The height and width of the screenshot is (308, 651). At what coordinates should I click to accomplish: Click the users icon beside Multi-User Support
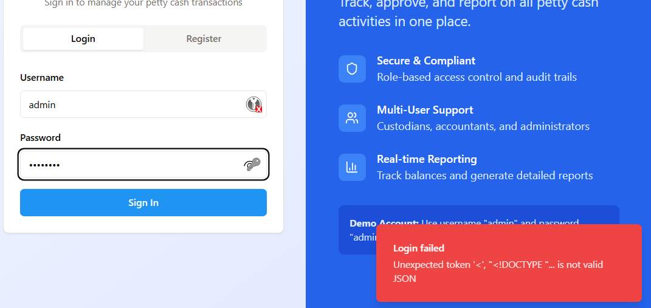tap(352, 118)
